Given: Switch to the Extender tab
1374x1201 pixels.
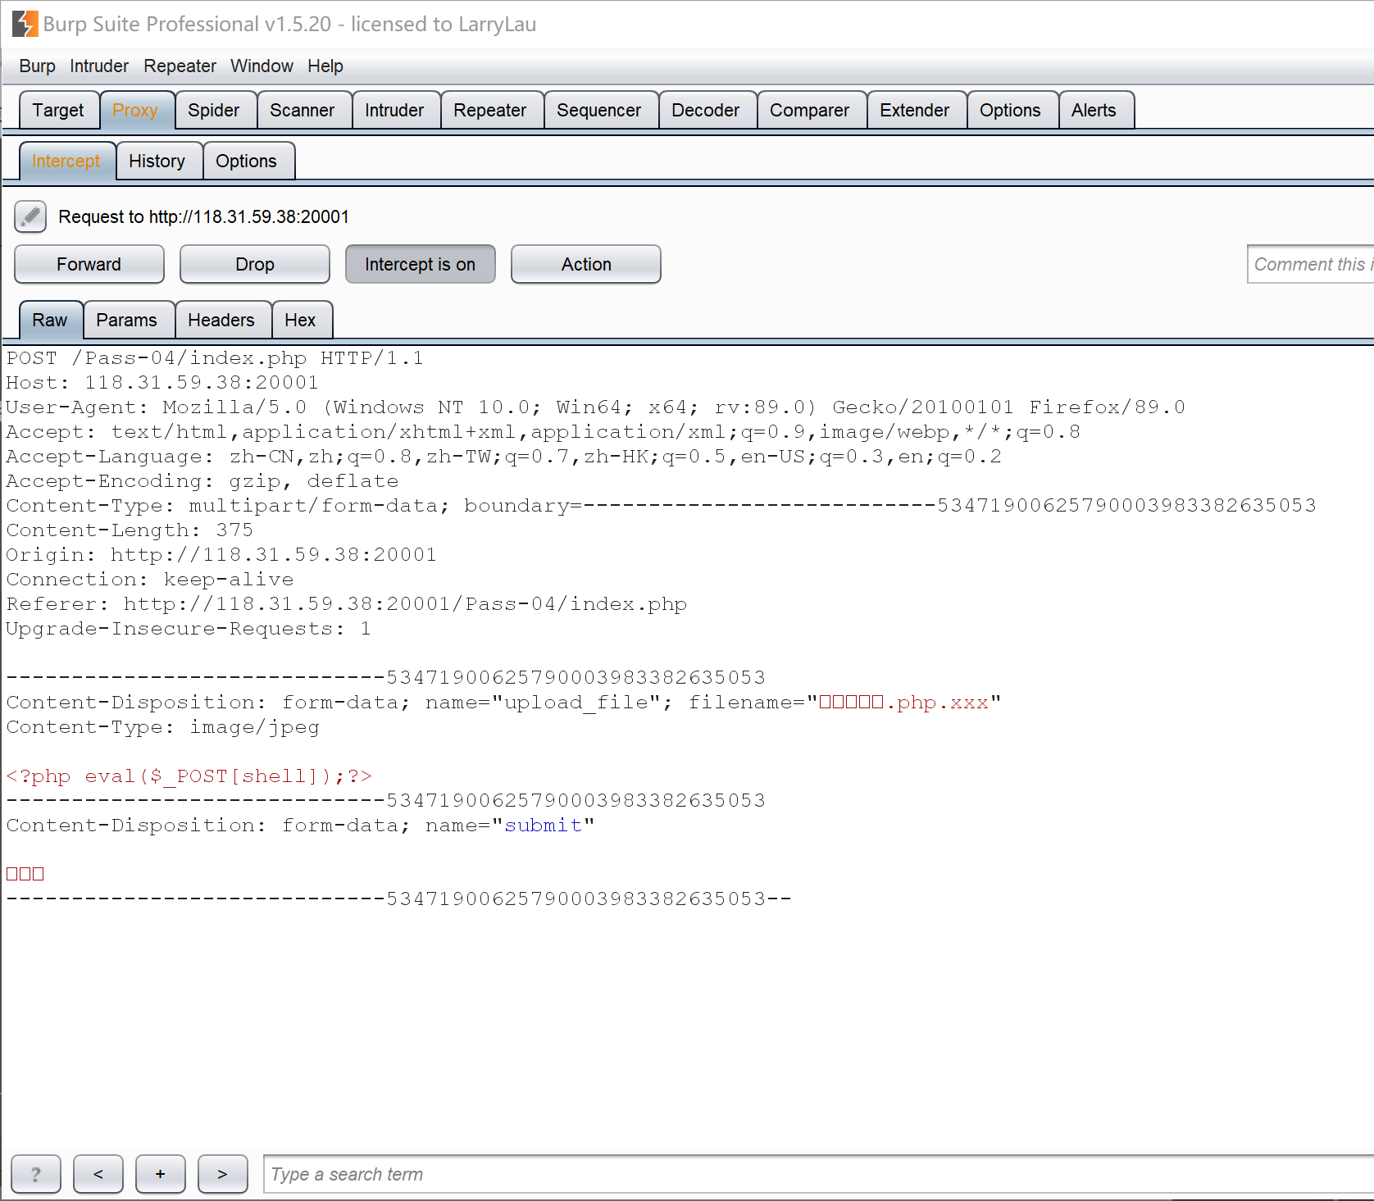Looking at the screenshot, I should (x=915, y=110).
